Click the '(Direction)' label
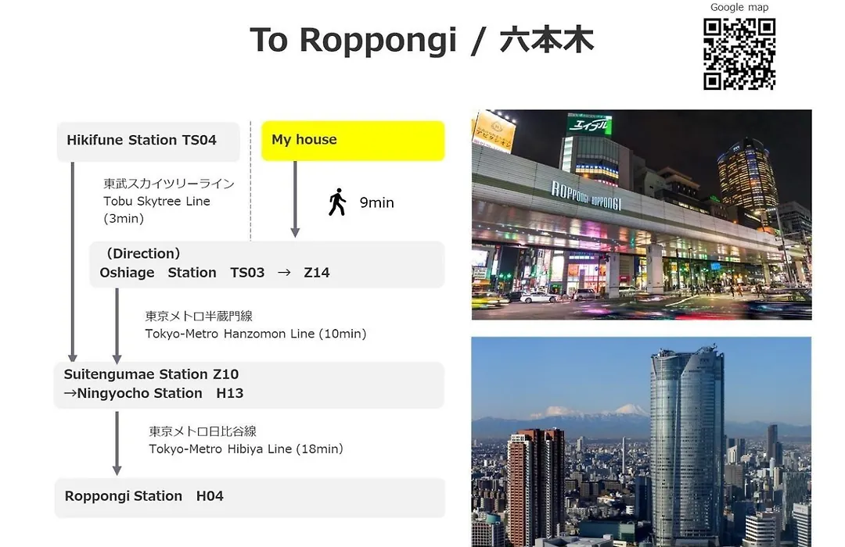This screenshot has width=845, height=547. [x=143, y=253]
